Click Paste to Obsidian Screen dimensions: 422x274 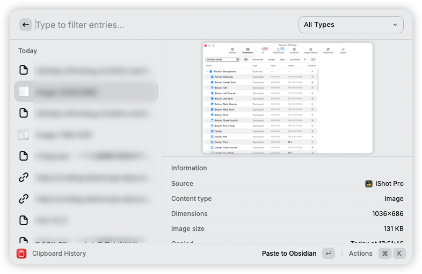[289, 254]
